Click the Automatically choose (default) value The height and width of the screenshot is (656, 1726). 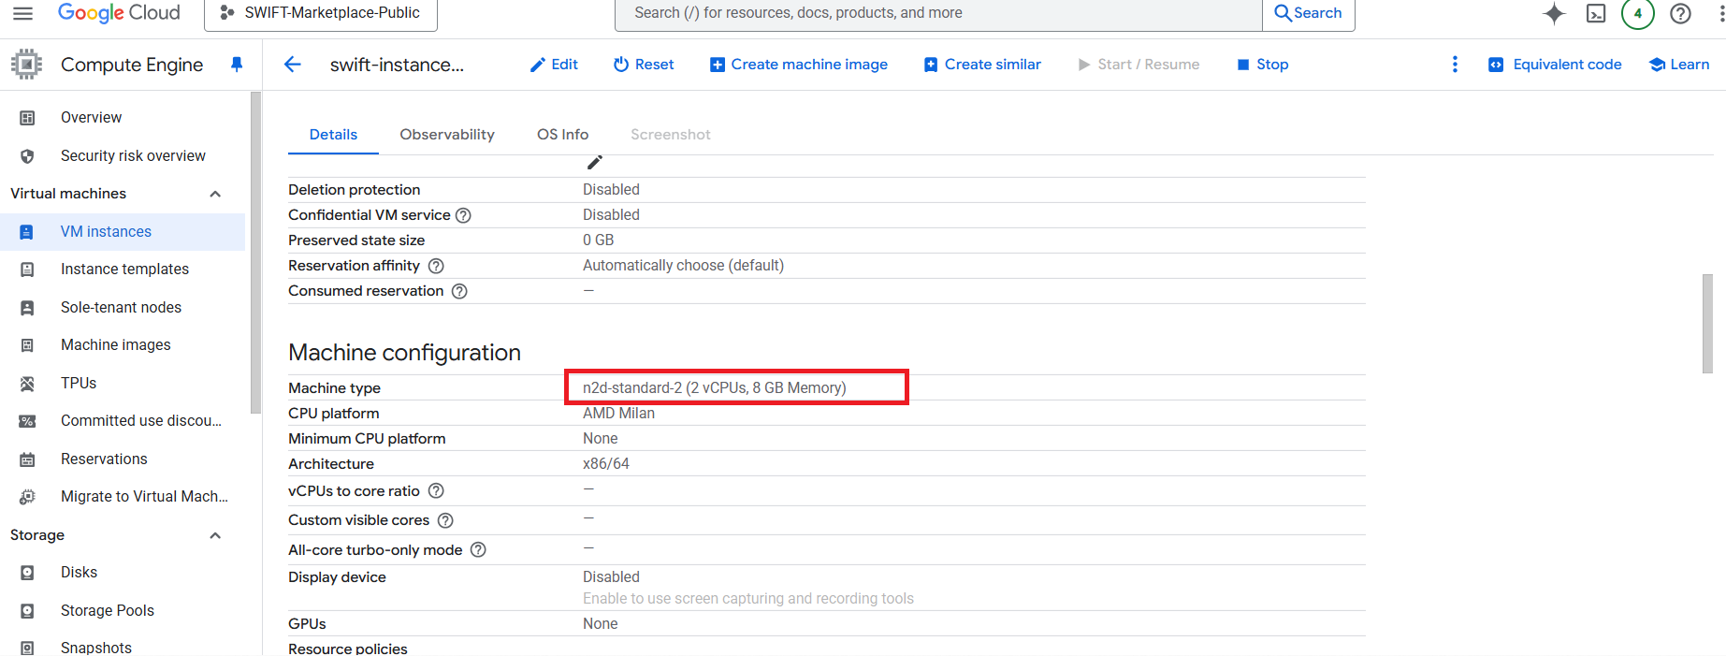pos(683,266)
